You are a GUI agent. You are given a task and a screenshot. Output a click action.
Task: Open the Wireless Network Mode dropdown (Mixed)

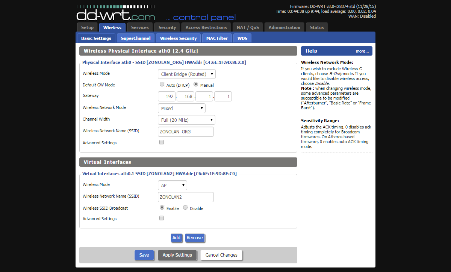[182, 108]
